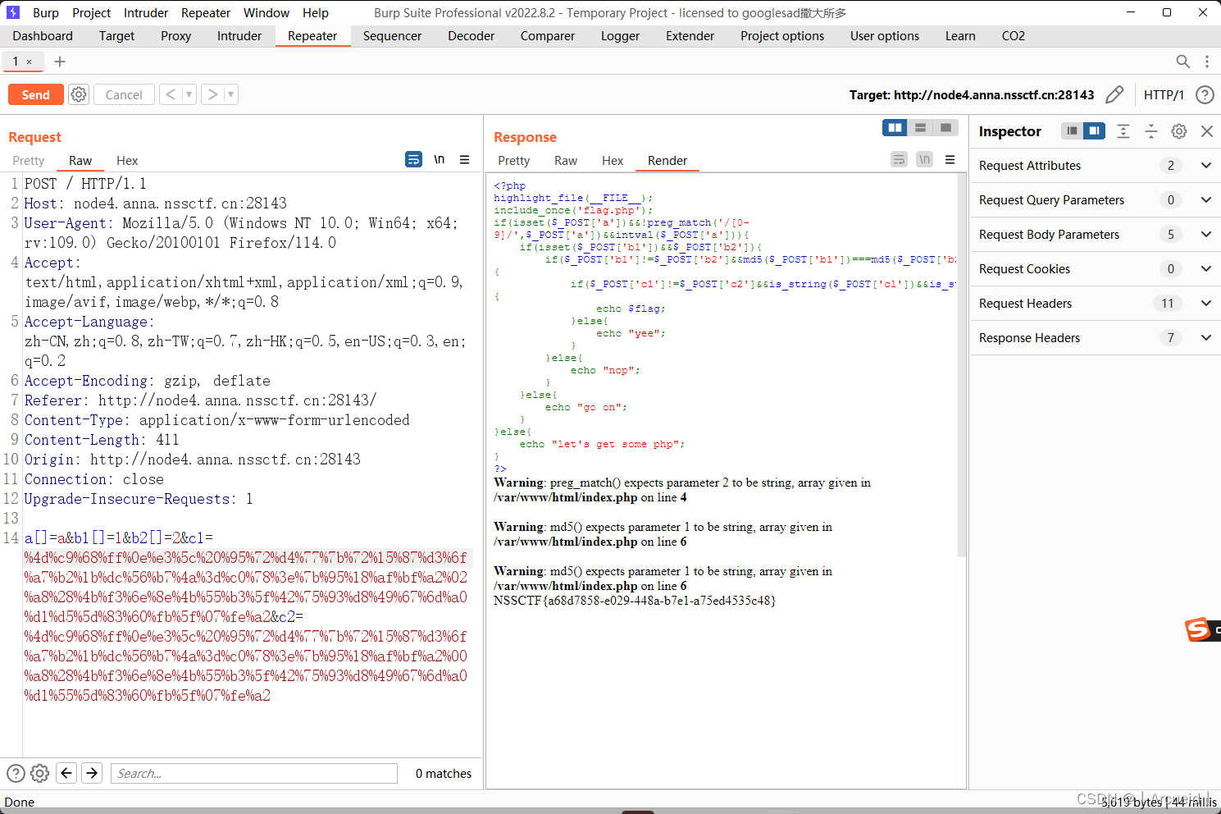This screenshot has width=1221, height=814.
Task: Toggle request word wrap icon
Action: click(x=414, y=159)
